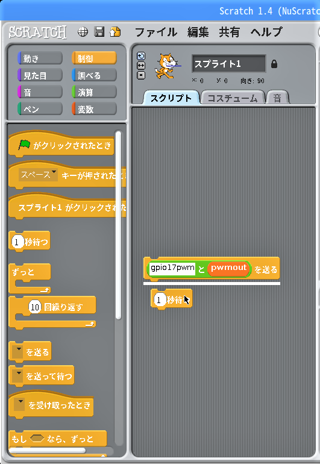Click the 向き: 90 direction readout

[253, 81]
